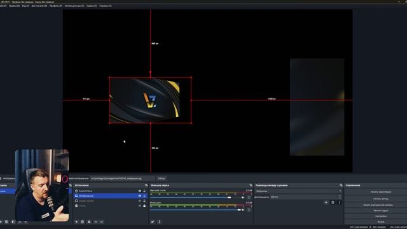Select the Source Clone row in sources
407x229 pixels.
[110, 191]
